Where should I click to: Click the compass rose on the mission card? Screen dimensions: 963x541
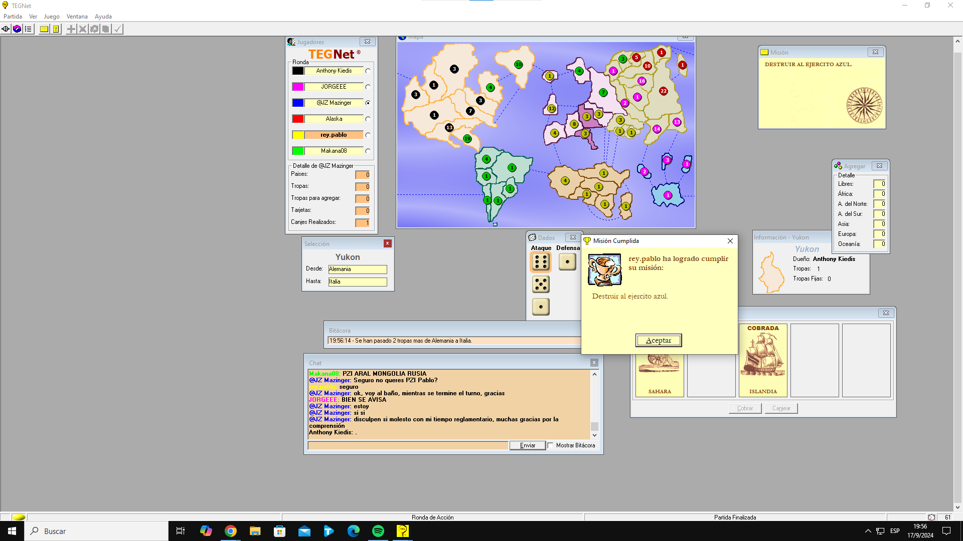864,105
